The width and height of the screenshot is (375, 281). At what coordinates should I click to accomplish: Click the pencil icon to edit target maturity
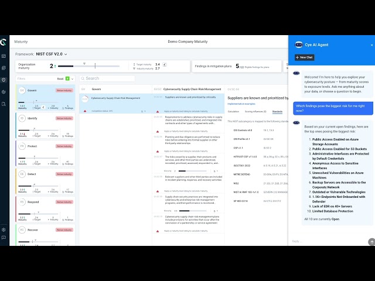click(x=165, y=64)
